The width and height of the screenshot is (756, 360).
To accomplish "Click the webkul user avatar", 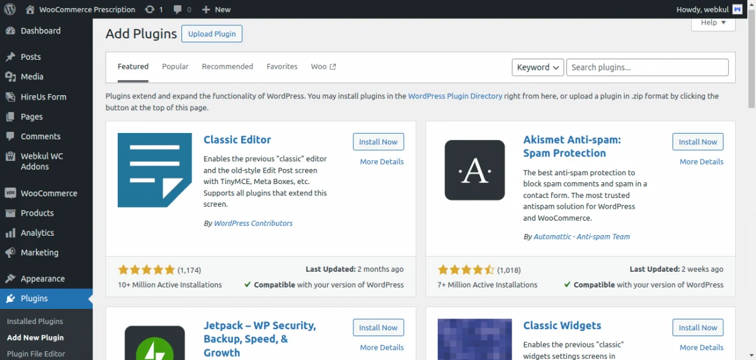I will (737, 9).
